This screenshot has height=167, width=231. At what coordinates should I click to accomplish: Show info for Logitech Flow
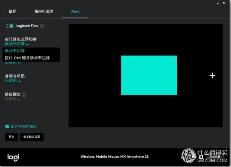[42, 26]
